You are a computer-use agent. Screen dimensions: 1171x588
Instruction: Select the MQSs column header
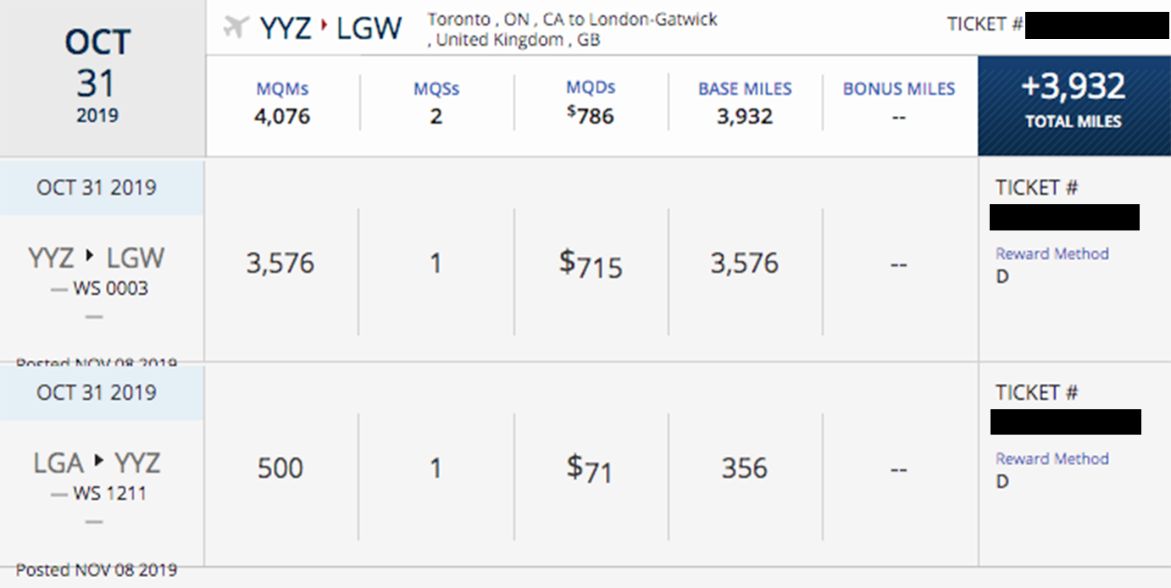435,88
